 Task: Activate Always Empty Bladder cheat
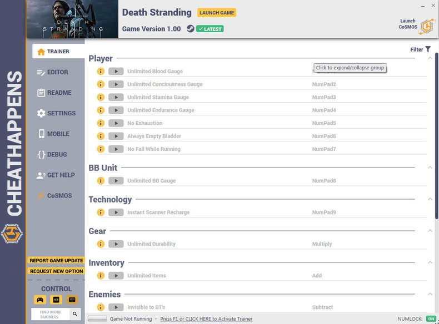[x=116, y=136]
